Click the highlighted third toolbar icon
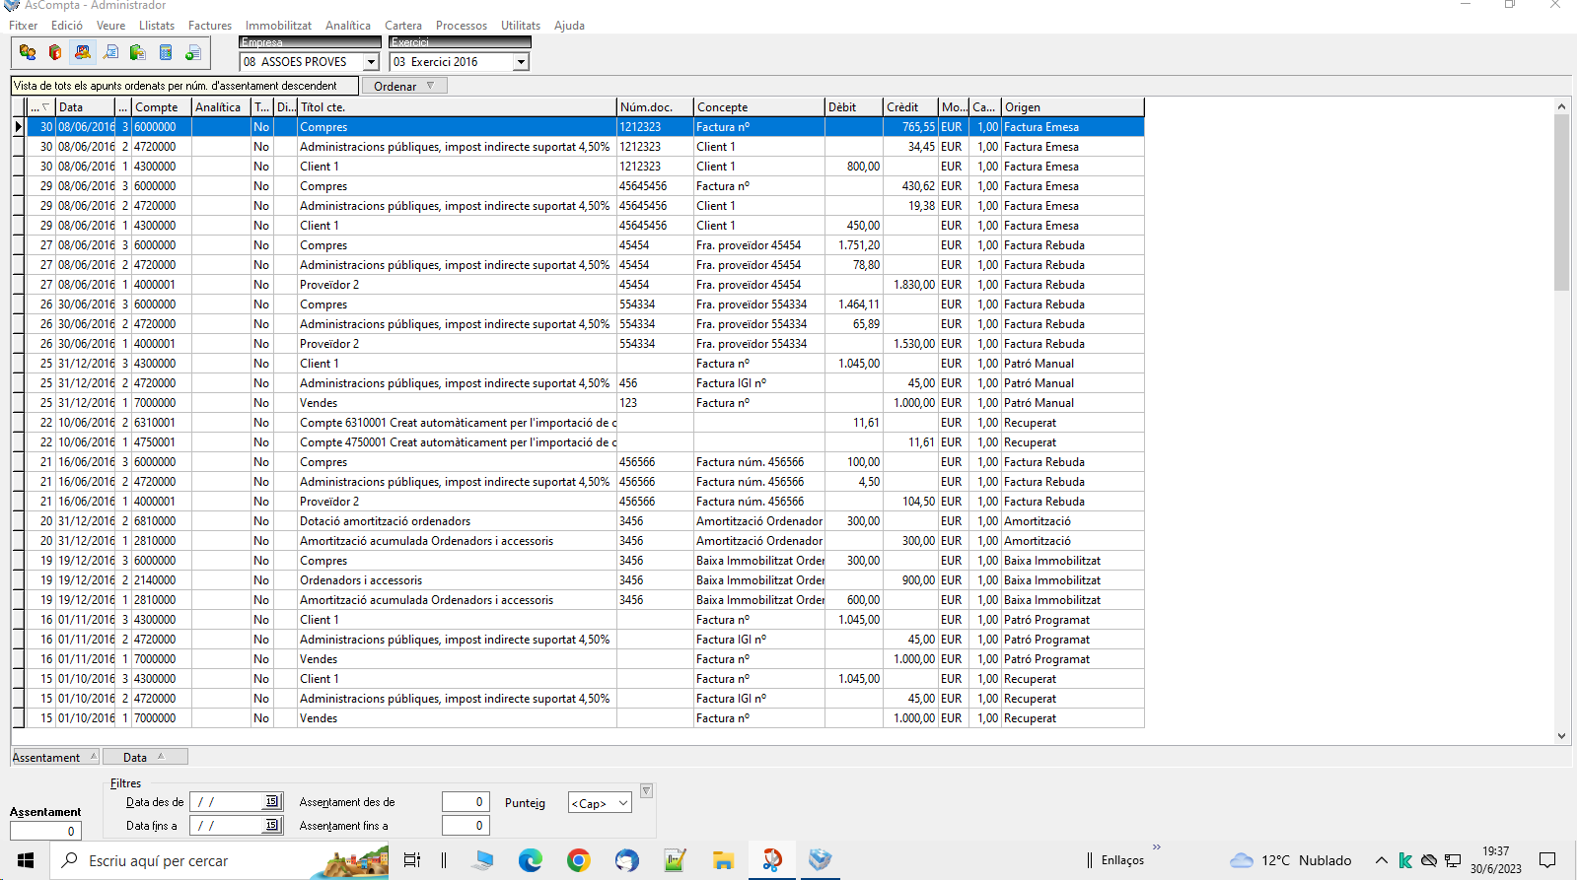1577x880 pixels. click(x=83, y=52)
